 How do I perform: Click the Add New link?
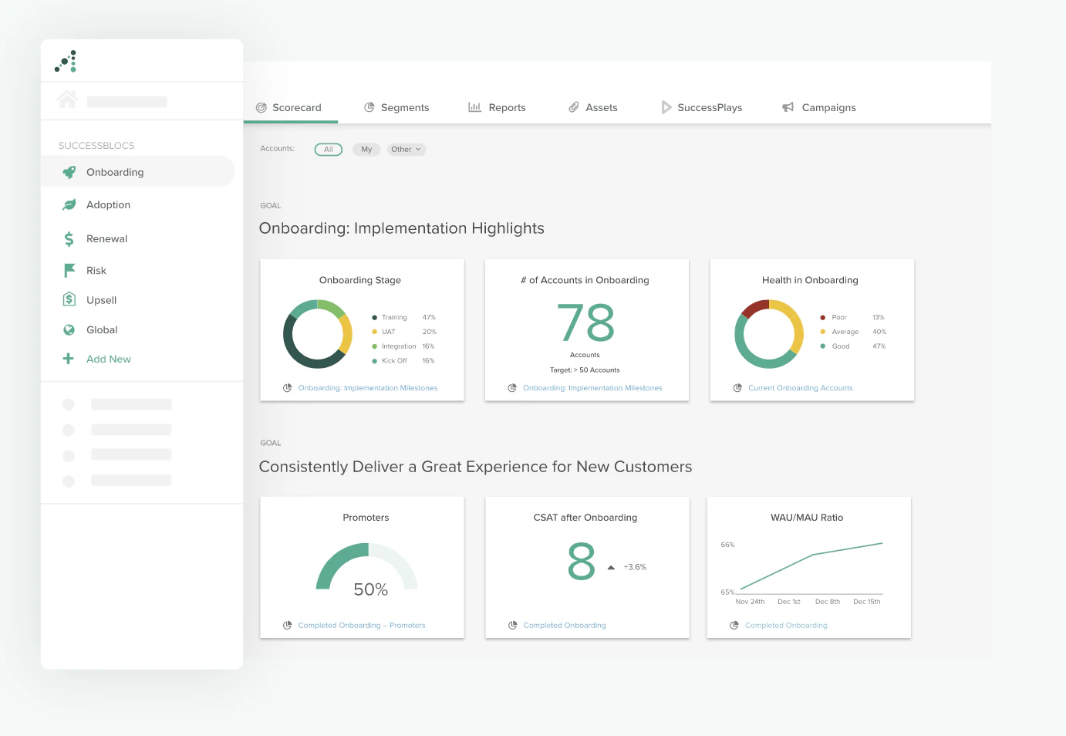[109, 359]
